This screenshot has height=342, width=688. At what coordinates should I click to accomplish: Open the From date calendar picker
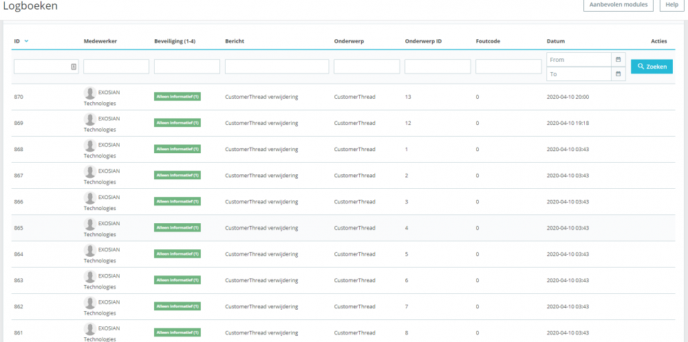coord(618,60)
